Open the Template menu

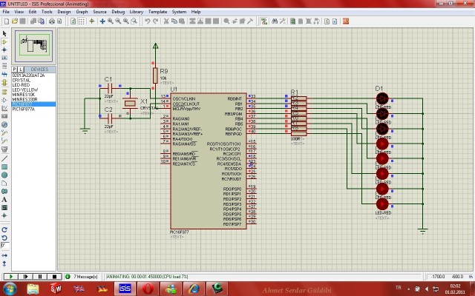tap(157, 12)
